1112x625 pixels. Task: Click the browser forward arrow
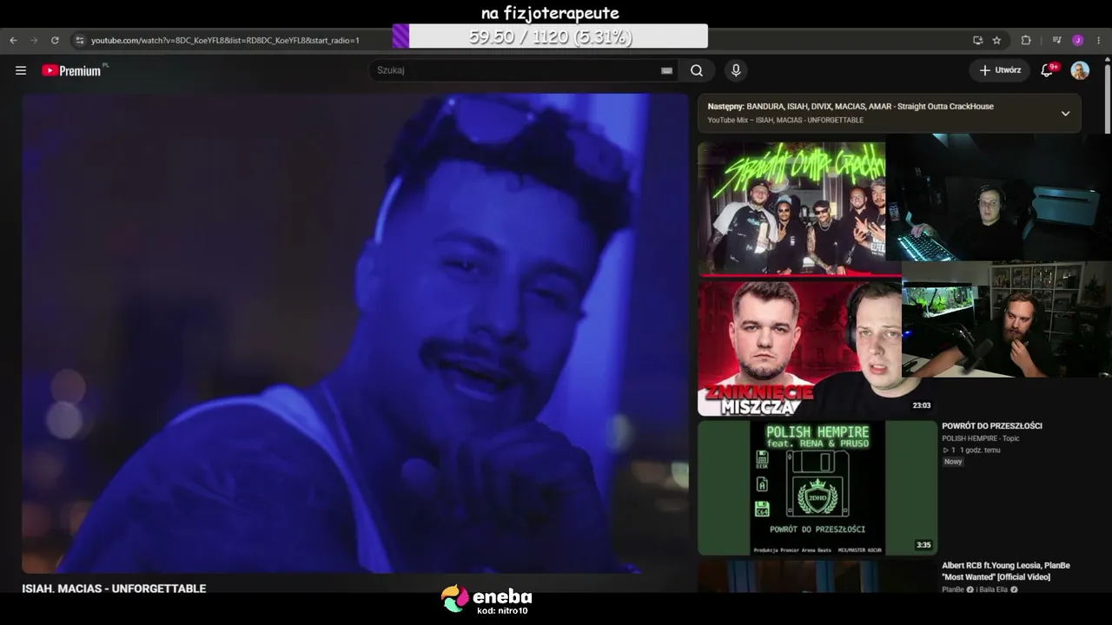coord(34,40)
